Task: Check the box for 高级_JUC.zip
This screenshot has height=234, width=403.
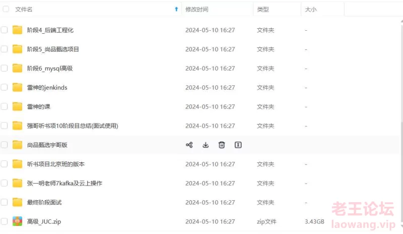Action: click(4, 221)
